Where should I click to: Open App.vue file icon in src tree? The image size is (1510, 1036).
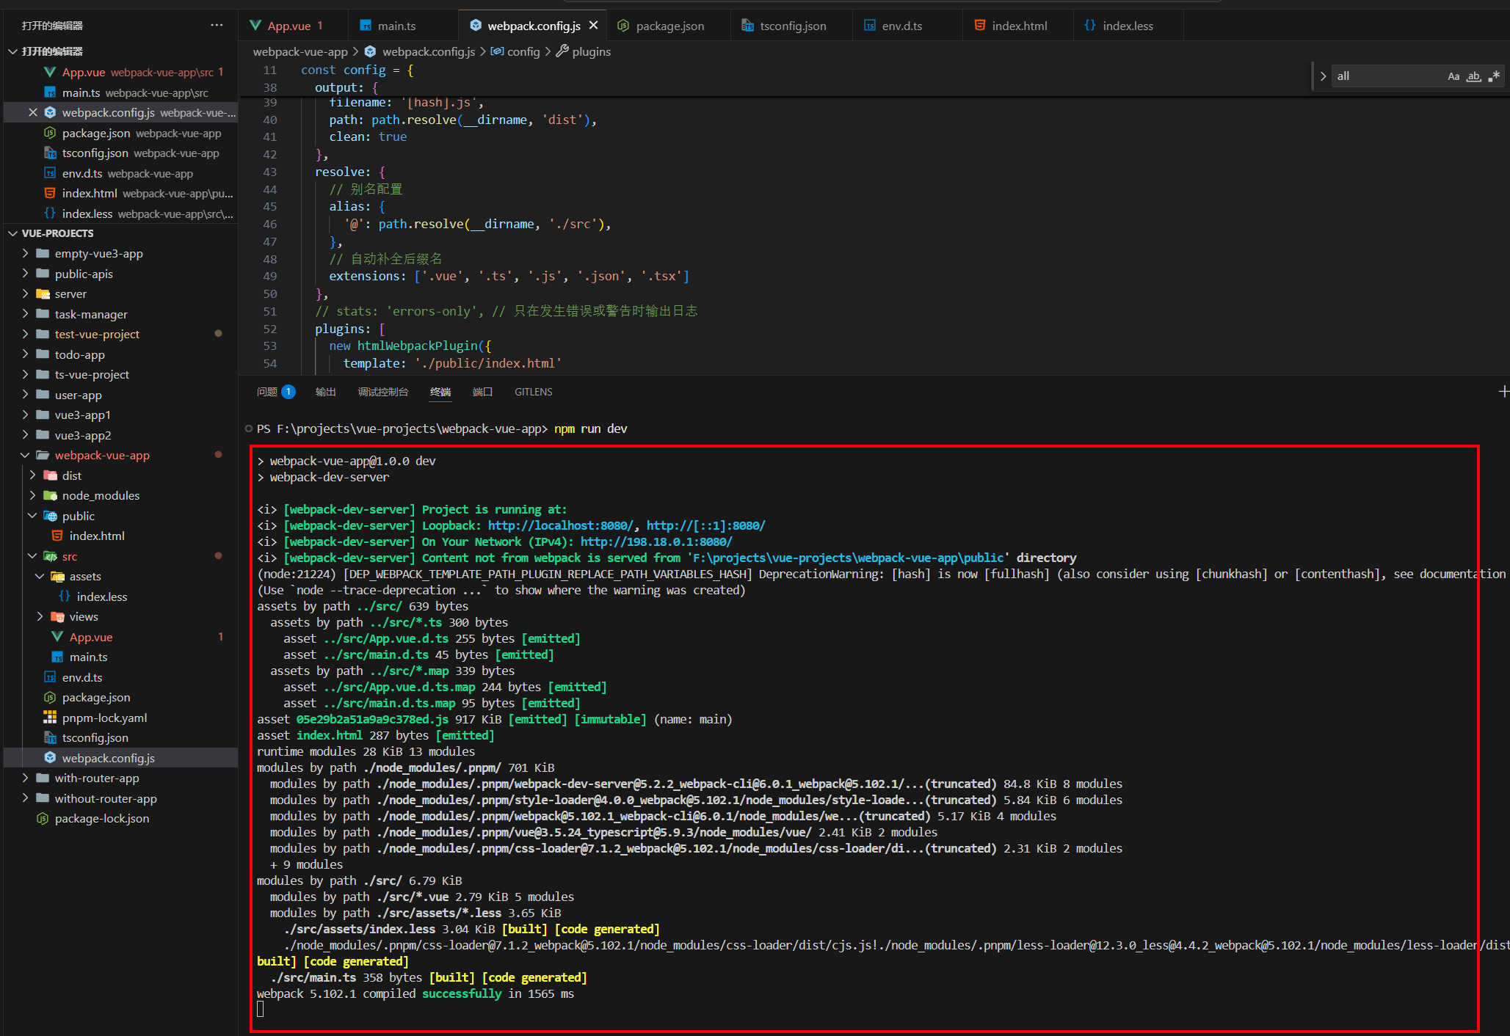57,637
